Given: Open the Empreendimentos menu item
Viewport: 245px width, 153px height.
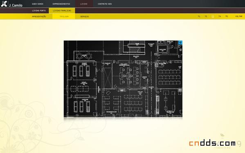Looking at the screenshot, I should [x=61, y=4].
